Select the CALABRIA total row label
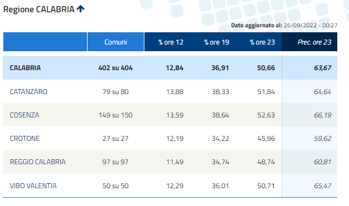Screen dimensions: 349x206 [x=25, y=68]
